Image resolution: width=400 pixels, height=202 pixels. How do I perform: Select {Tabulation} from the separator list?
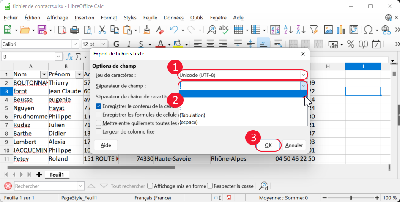192,115
